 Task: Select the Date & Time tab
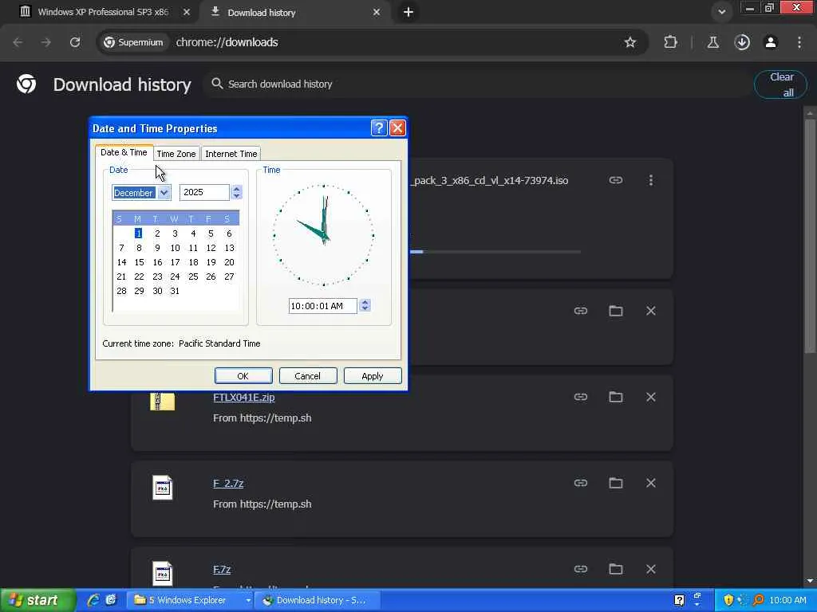pos(124,152)
